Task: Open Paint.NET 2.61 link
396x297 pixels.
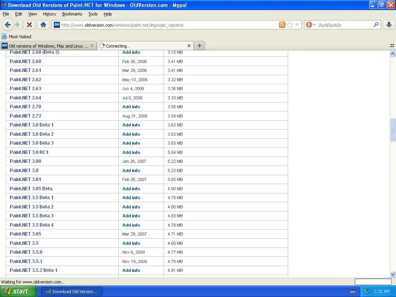Action: pos(26,70)
